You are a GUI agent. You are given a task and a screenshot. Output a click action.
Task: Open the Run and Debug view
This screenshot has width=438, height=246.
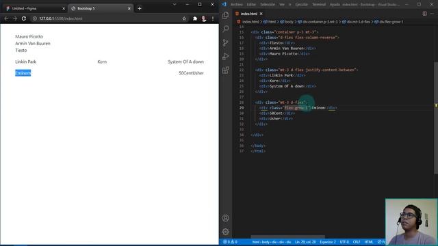tap(226, 56)
